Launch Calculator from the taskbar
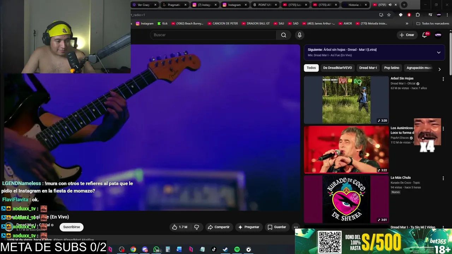The image size is (452, 254). click(x=168, y=249)
